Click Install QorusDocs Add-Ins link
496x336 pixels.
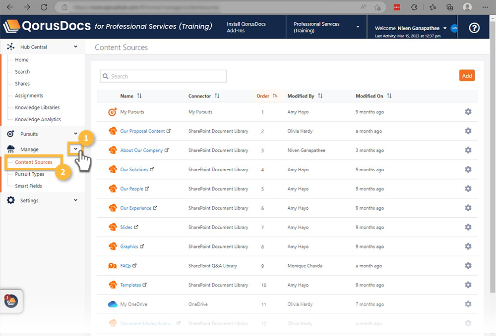click(x=246, y=27)
